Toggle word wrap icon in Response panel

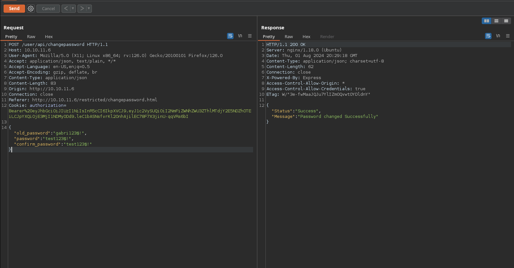pyautogui.click(x=488, y=36)
